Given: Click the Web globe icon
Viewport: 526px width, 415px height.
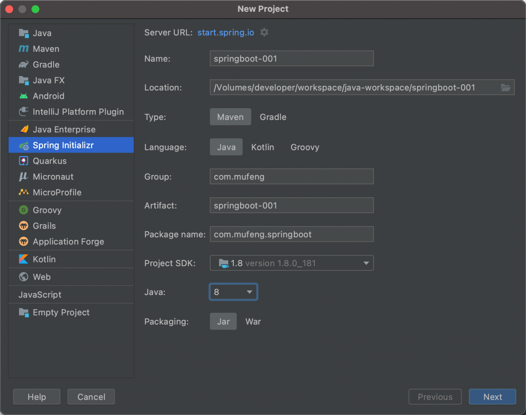Looking at the screenshot, I should [24, 277].
